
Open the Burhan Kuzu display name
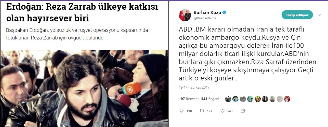coord(208,12)
